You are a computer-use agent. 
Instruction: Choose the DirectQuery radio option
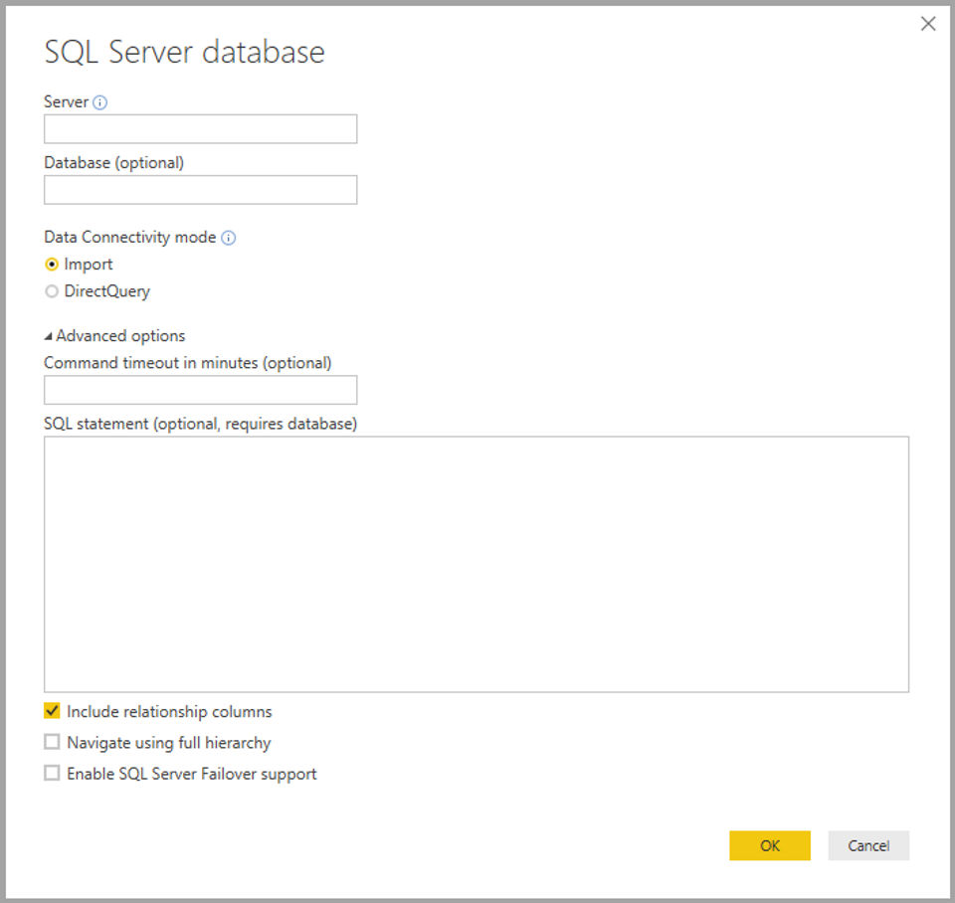[53, 292]
